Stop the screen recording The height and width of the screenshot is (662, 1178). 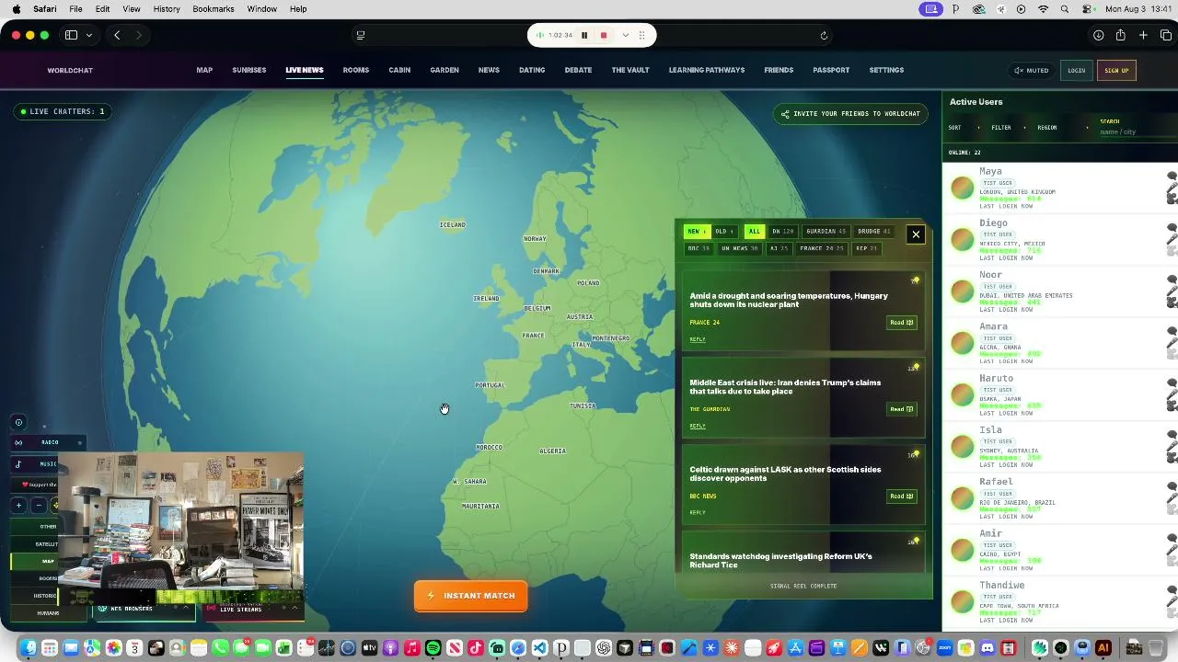604,35
